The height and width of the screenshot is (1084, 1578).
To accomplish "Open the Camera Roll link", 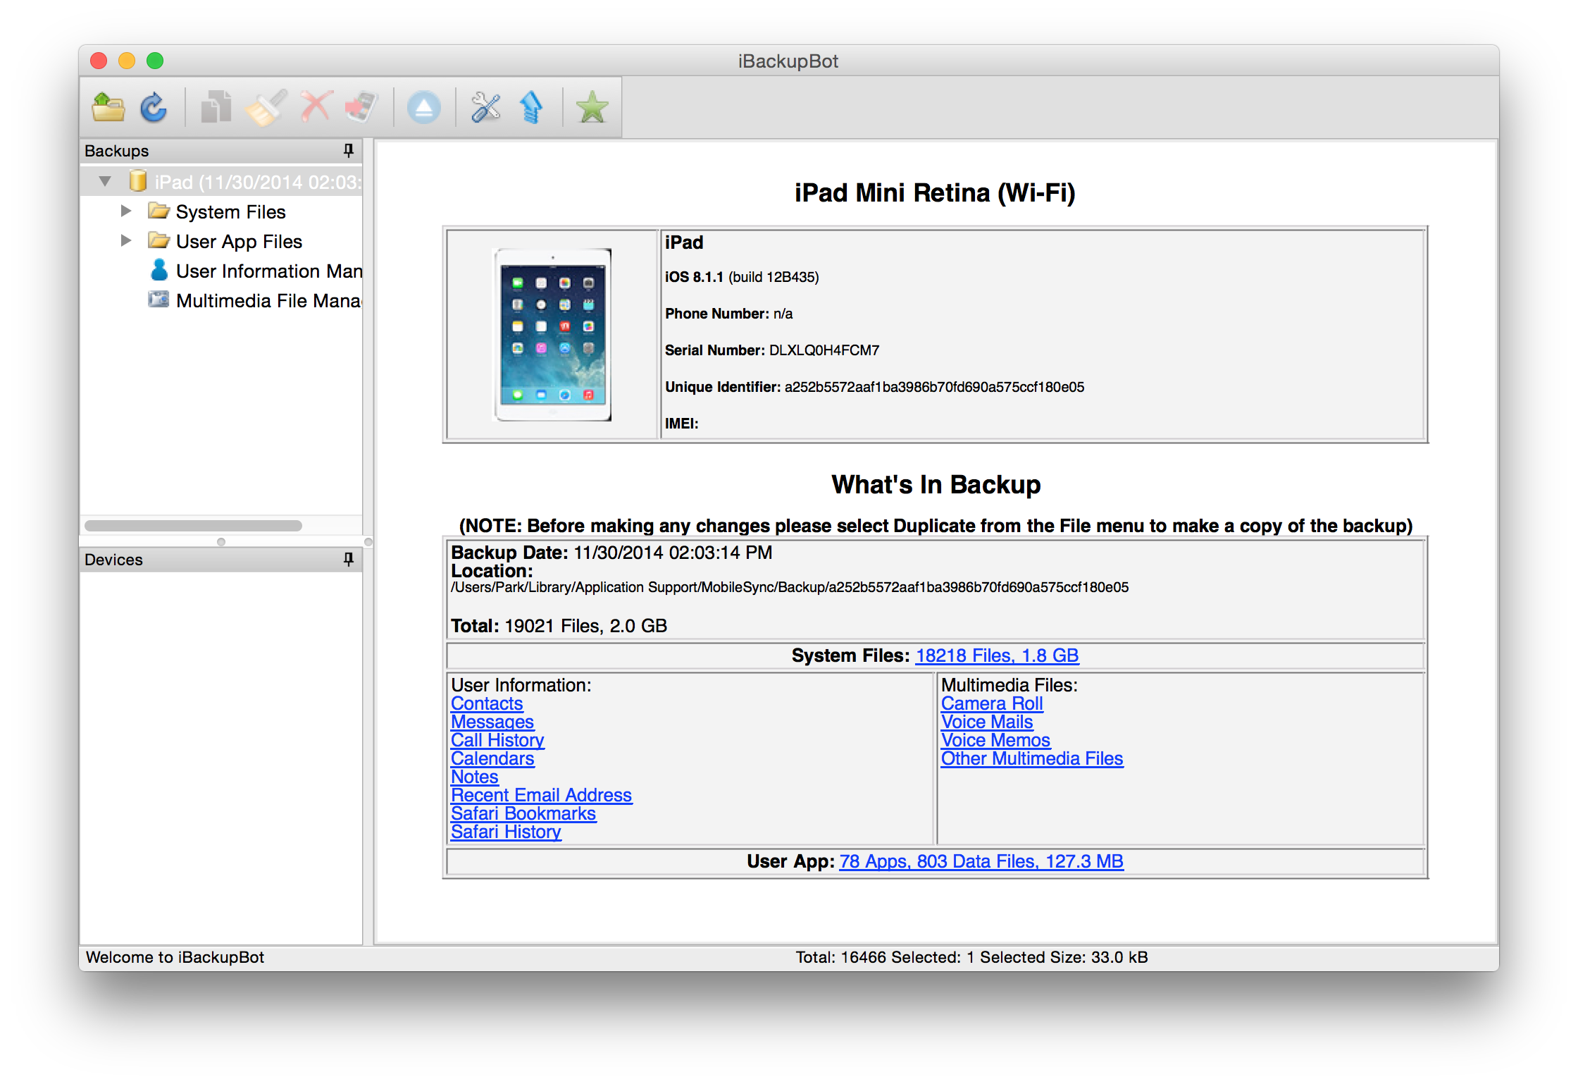I will (992, 703).
